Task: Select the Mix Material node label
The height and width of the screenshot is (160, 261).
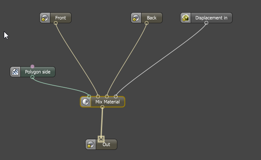Action: [x=108, y=102]
